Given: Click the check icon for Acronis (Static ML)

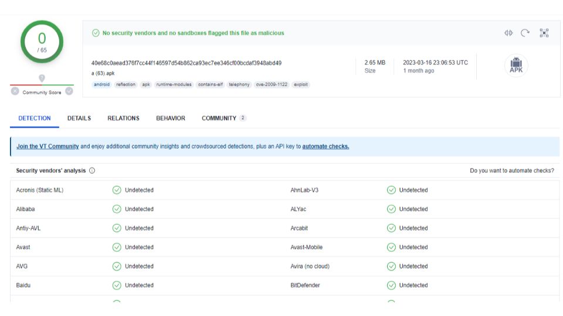Looking at the screenshot, I should (x=117, y=190).
